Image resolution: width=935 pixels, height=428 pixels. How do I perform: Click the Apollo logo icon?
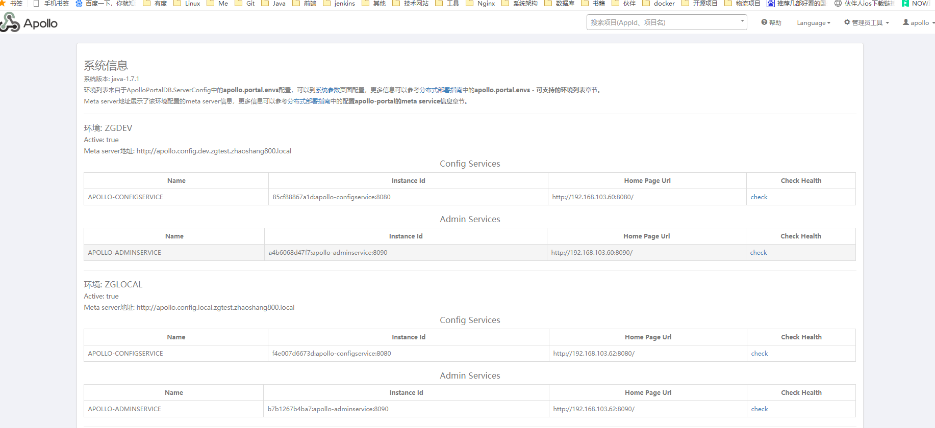point(10,22)
